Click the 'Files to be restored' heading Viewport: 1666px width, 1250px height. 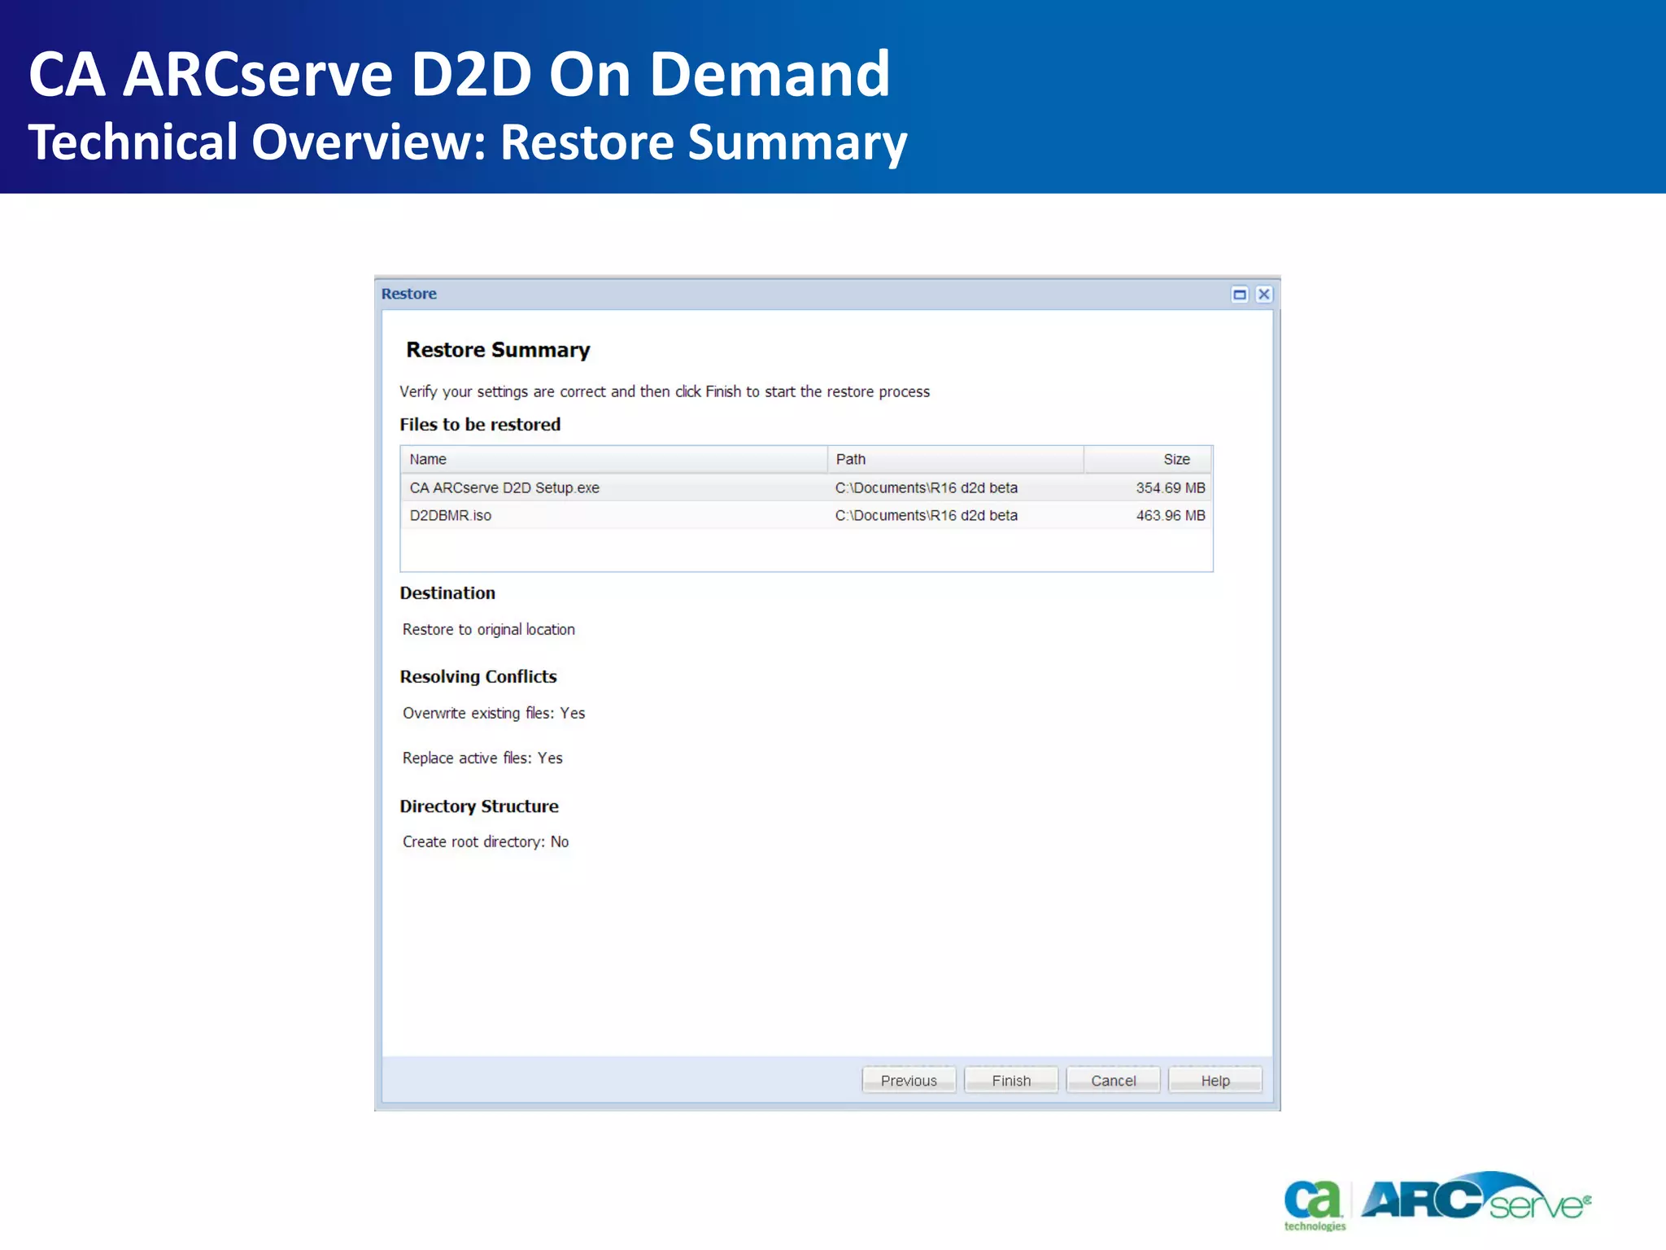(480, 424)
